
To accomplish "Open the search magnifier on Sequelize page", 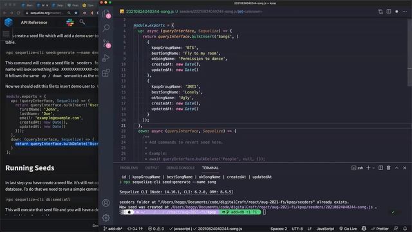I will coord(82,22).
